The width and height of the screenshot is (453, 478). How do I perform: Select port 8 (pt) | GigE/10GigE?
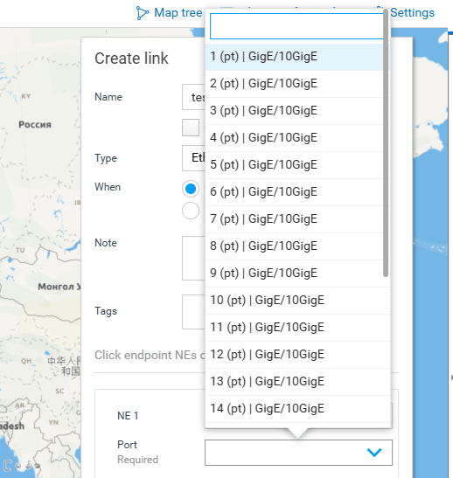(x=295, y=246)
